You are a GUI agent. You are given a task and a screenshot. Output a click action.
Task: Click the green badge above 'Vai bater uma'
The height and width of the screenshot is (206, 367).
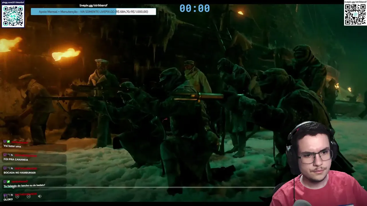[8, 141]
